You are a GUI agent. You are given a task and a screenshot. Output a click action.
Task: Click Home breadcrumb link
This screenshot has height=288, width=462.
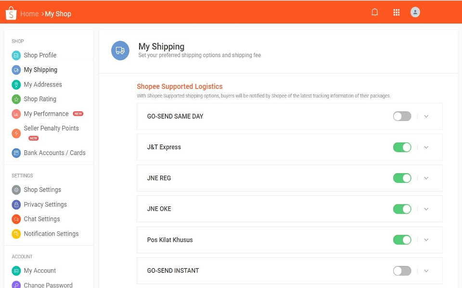[29, 14]
